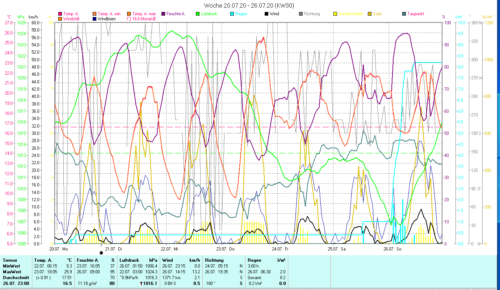
Task: Click the 'MinWert' row label
Action: point(12,266)
